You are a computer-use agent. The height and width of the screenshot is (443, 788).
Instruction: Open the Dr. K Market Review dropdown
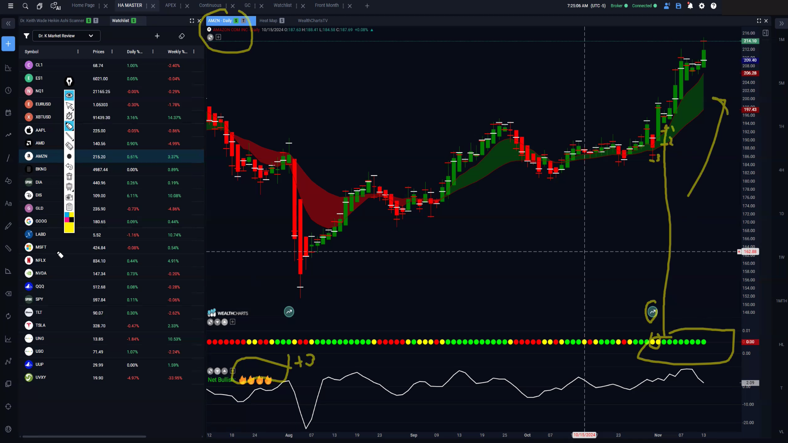tap(66, 36)
